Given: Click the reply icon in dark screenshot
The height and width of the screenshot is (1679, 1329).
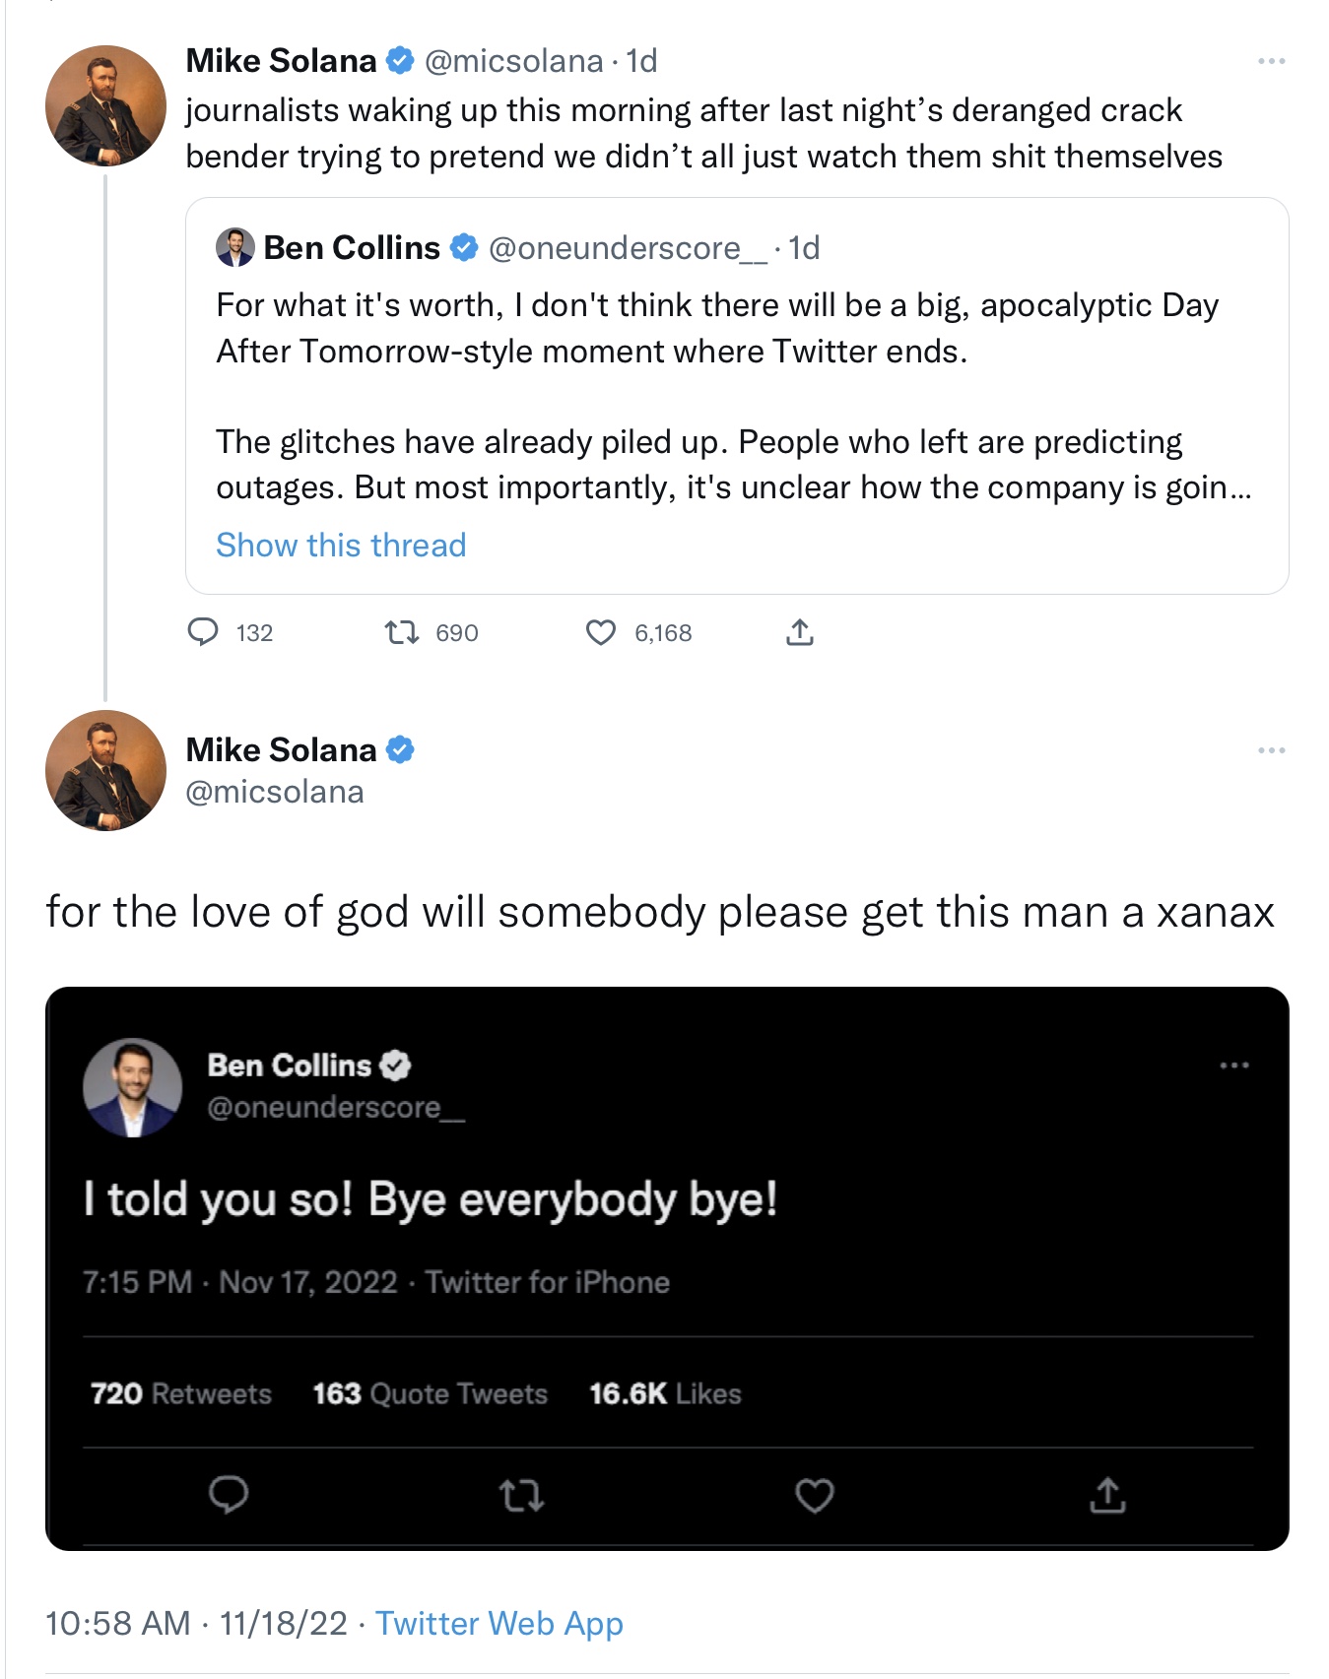Looking at the screenshot, I should coord(229,1495).
